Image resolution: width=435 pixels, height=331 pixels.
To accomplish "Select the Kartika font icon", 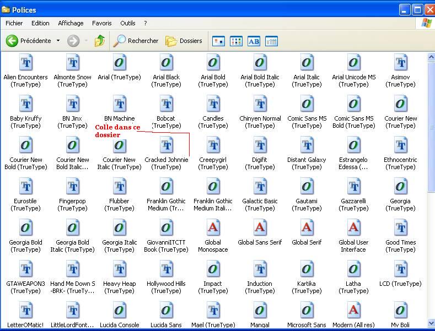I will coord(307,269).
